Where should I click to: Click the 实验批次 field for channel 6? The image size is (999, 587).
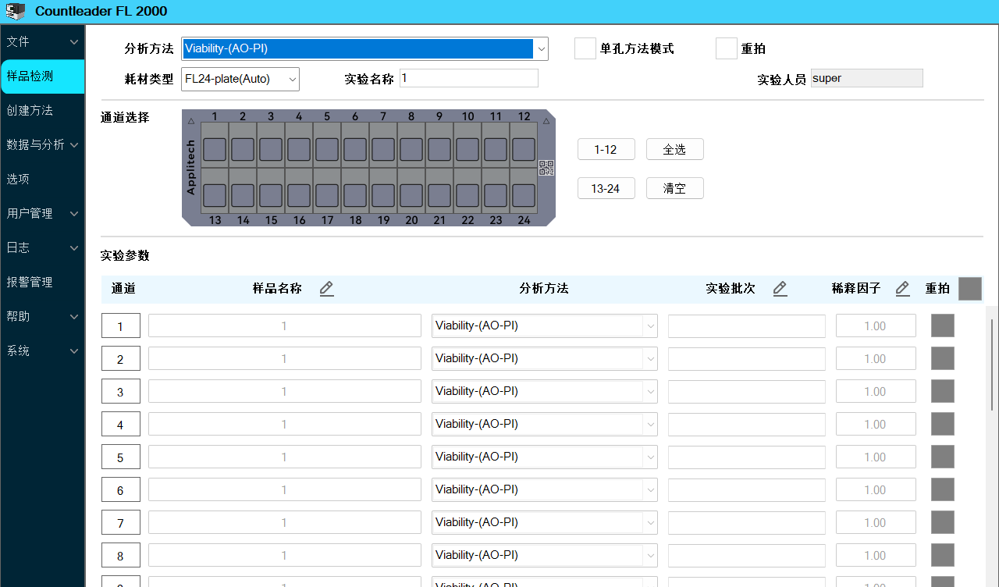click(x=747, y=489)
